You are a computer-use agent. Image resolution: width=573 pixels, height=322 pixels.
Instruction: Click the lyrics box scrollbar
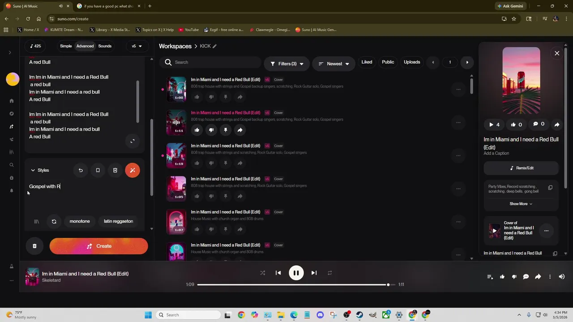(x=138, y=102)
